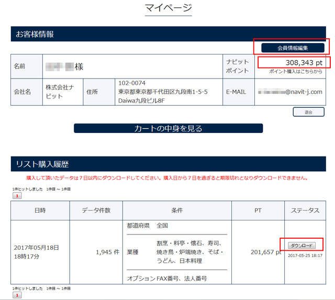This screenshot has height=300, width=335.
Task: Click the 会員情報編集 button
Action: (x=293, y=48)
